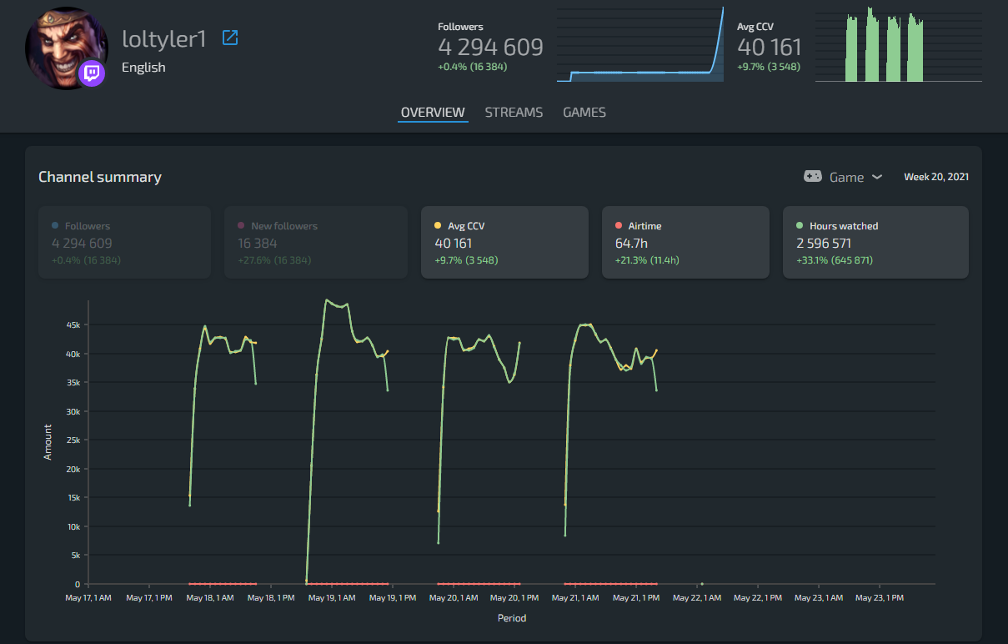Screen dimensions: 1008x644
Task: Click the Twitch platform badge icon
Action: (x=91, y=73)
